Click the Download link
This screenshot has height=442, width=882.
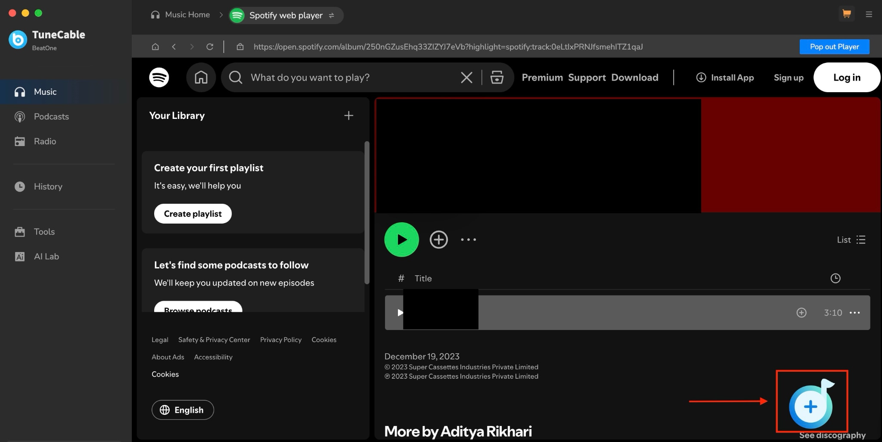(x=635, y=78)
